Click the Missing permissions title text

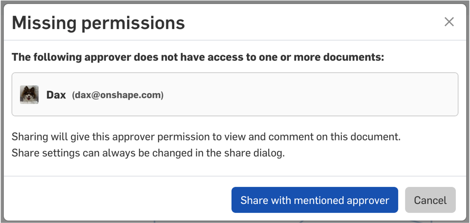pyautogui.click(x=98, y=23)
